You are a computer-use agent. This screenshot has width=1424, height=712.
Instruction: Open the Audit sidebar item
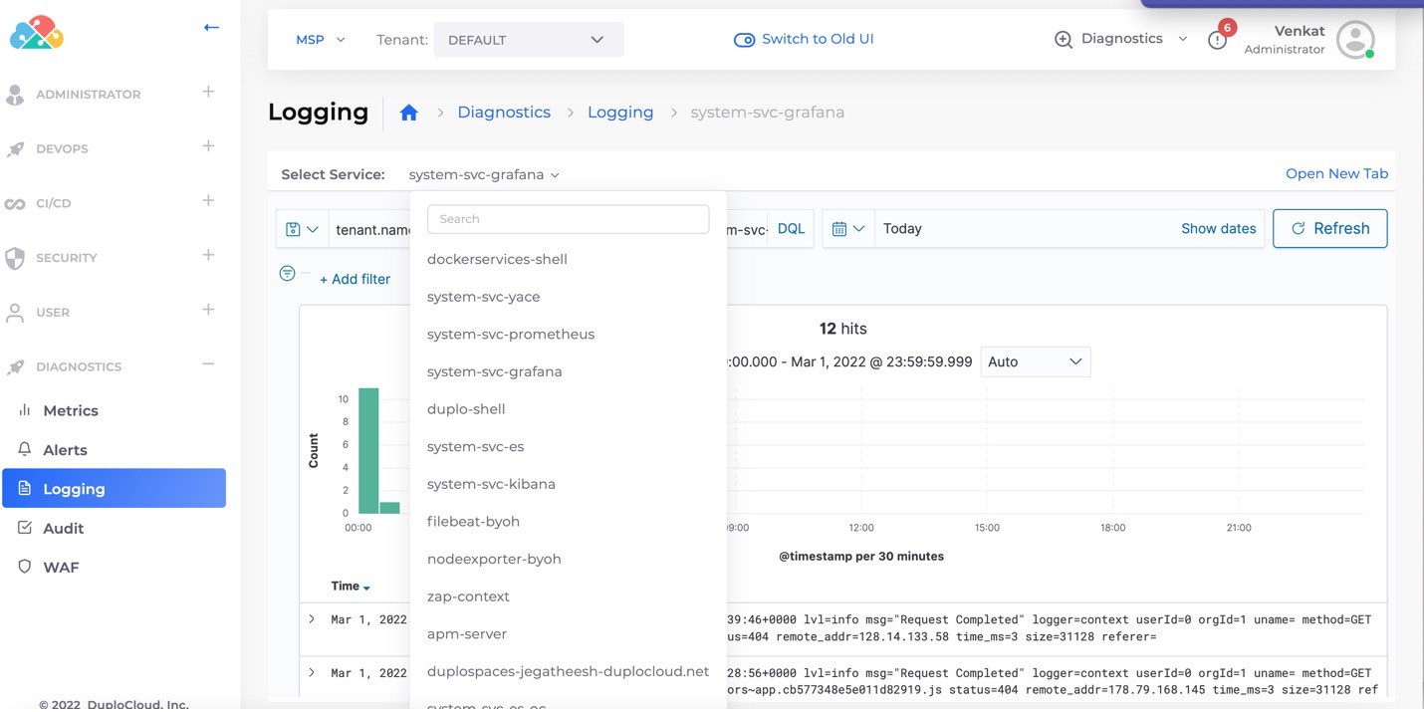[63, 528]
